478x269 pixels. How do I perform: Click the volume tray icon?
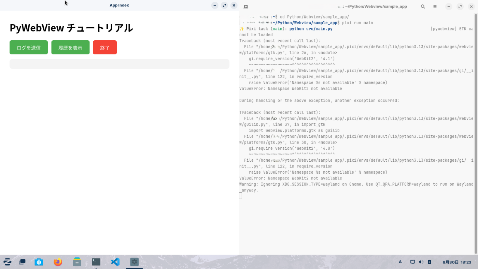(421, 262)
